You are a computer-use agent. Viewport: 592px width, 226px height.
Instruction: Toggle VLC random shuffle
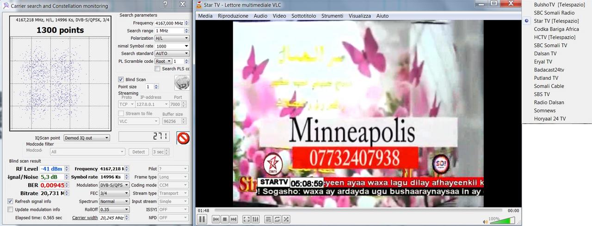286,219
